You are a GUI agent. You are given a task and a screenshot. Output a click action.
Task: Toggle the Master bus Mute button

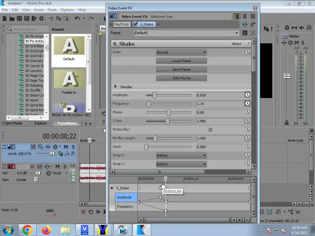pos(297,43)
